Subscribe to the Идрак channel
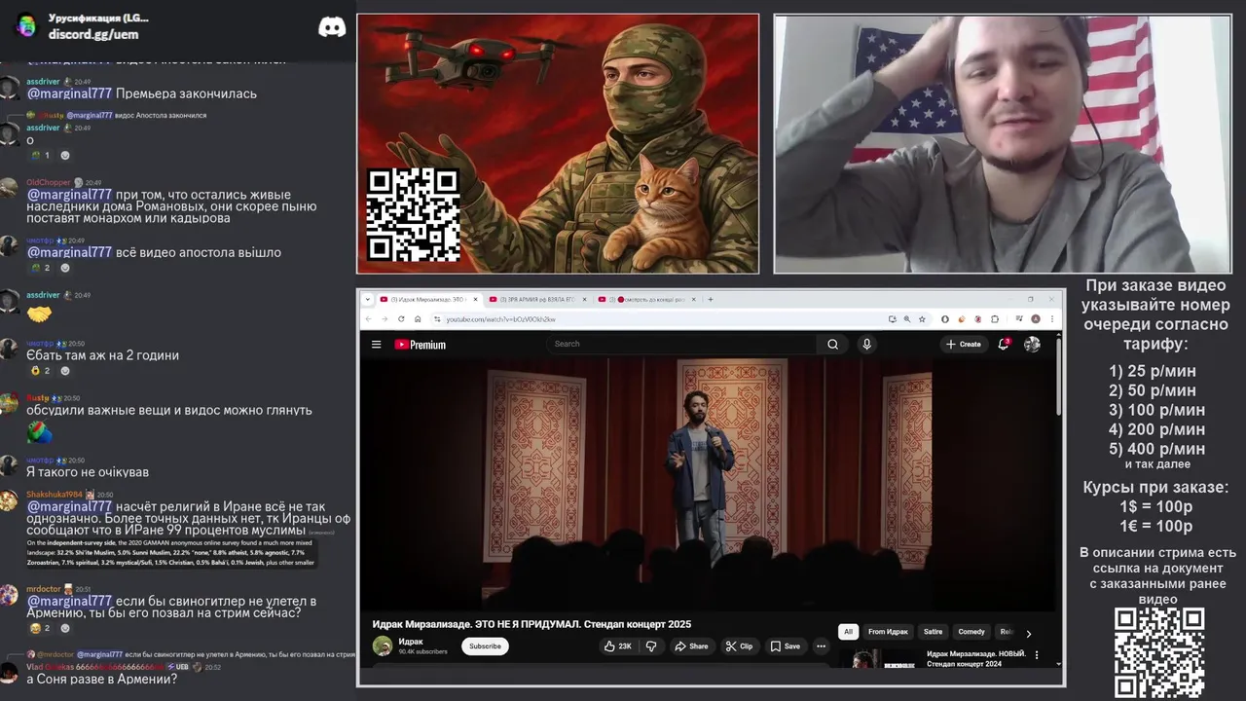The width and height of the screenshot is (1246, 701). pyautogui.click(x=485, y=646)
